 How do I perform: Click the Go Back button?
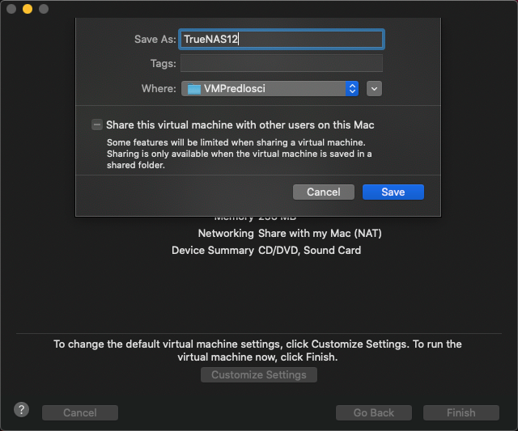[374, 413]
